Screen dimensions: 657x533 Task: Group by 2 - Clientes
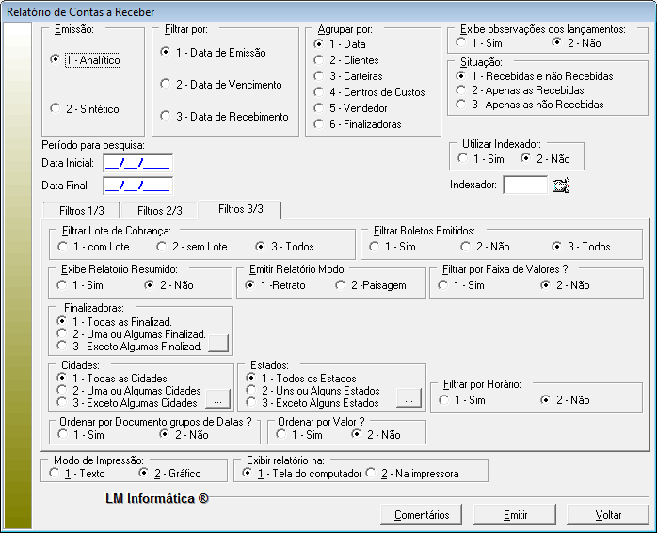tap(318, 59)
